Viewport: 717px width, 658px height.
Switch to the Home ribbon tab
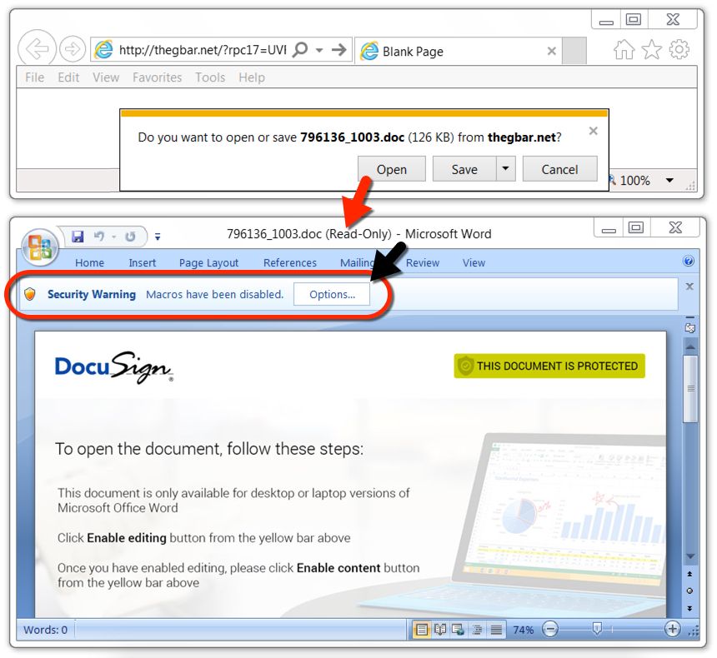pos(90,262)
